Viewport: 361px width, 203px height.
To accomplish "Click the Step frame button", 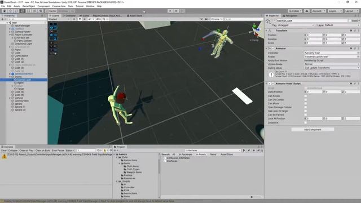I will (x=182, y=11).
